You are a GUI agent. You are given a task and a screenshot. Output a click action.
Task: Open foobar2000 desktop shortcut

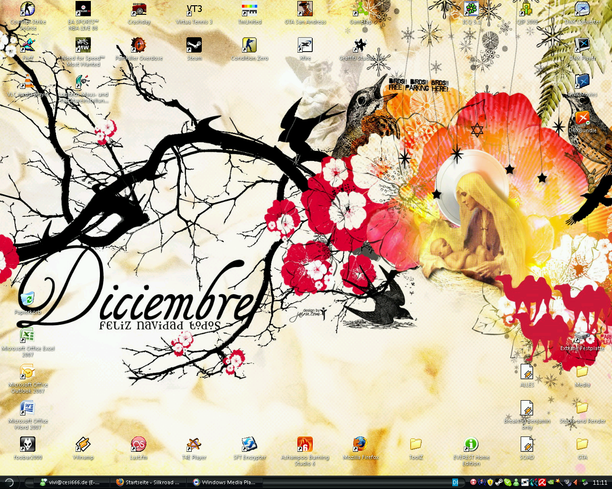[x=28, y=445]
